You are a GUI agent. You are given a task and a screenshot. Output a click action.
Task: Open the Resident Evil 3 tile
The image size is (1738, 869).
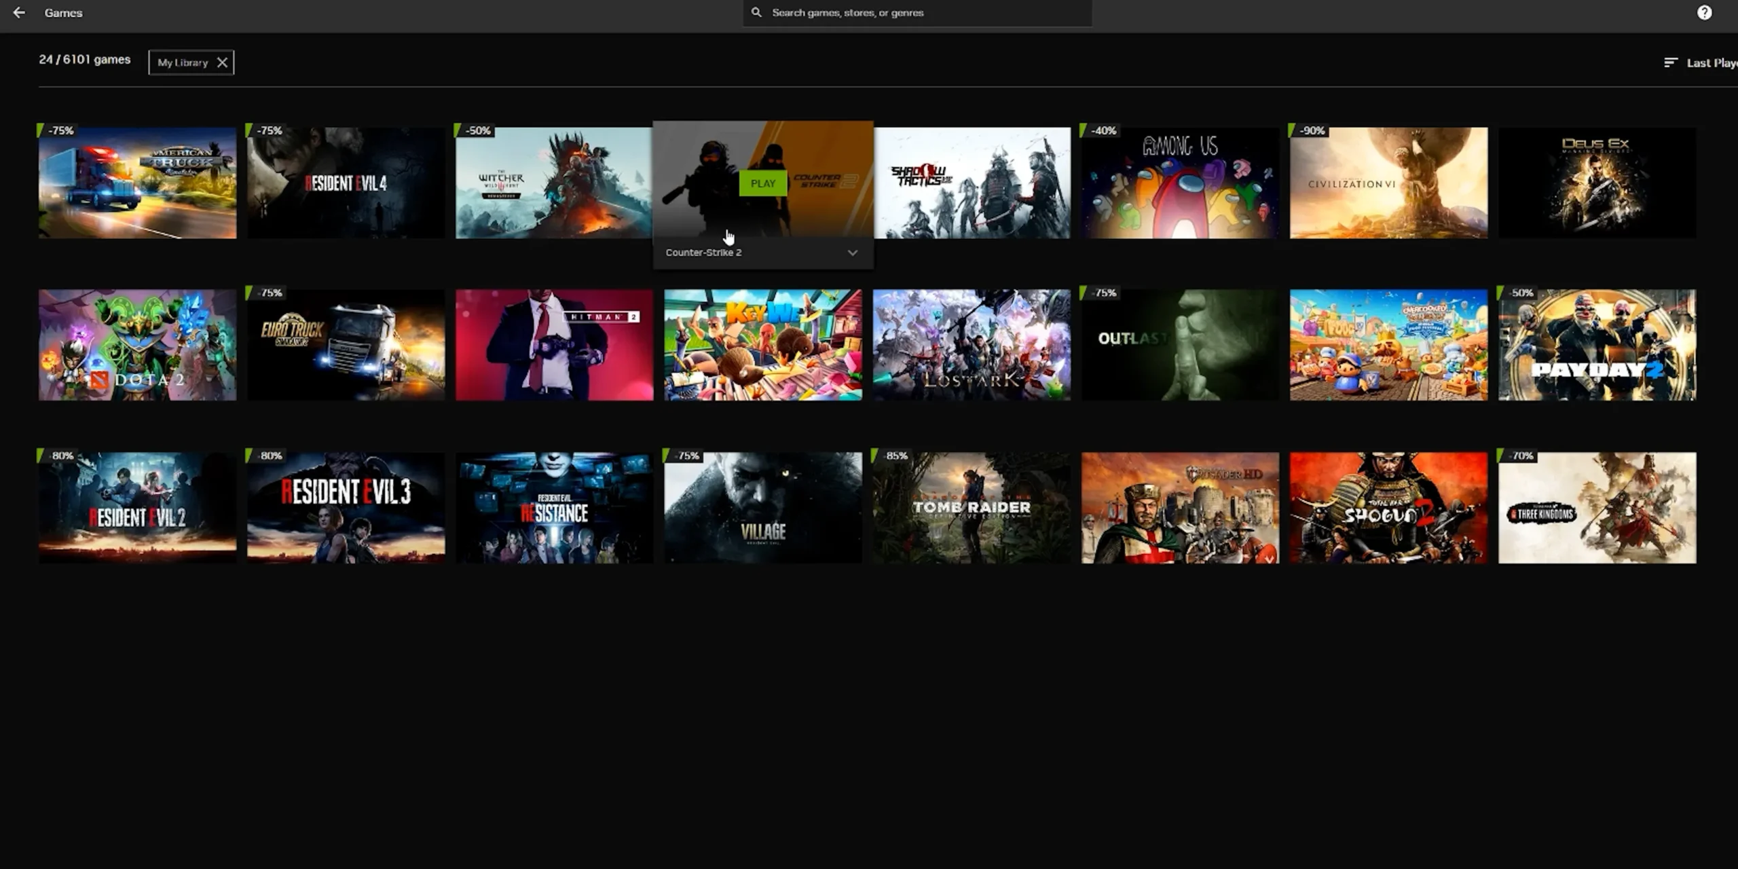pyautogui.click(x=346, y=508)
